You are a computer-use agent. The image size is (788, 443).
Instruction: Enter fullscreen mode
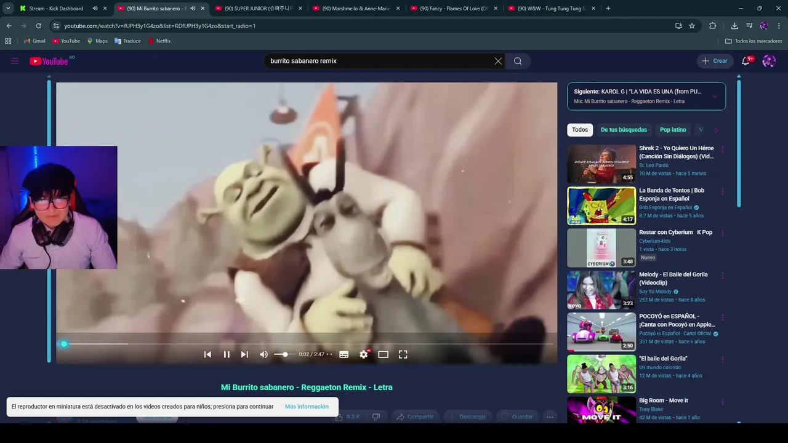pos(403,354)
